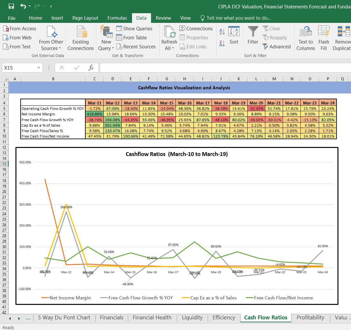Click From Table in Get & Transform
The width and height of the screenshot is (351, 330).
[132, 38]
